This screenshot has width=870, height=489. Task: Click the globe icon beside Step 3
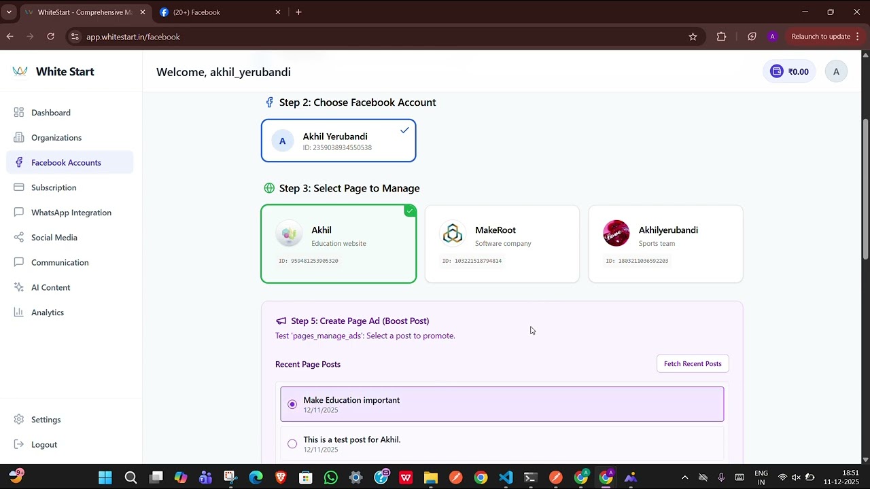tap(269, 188)
